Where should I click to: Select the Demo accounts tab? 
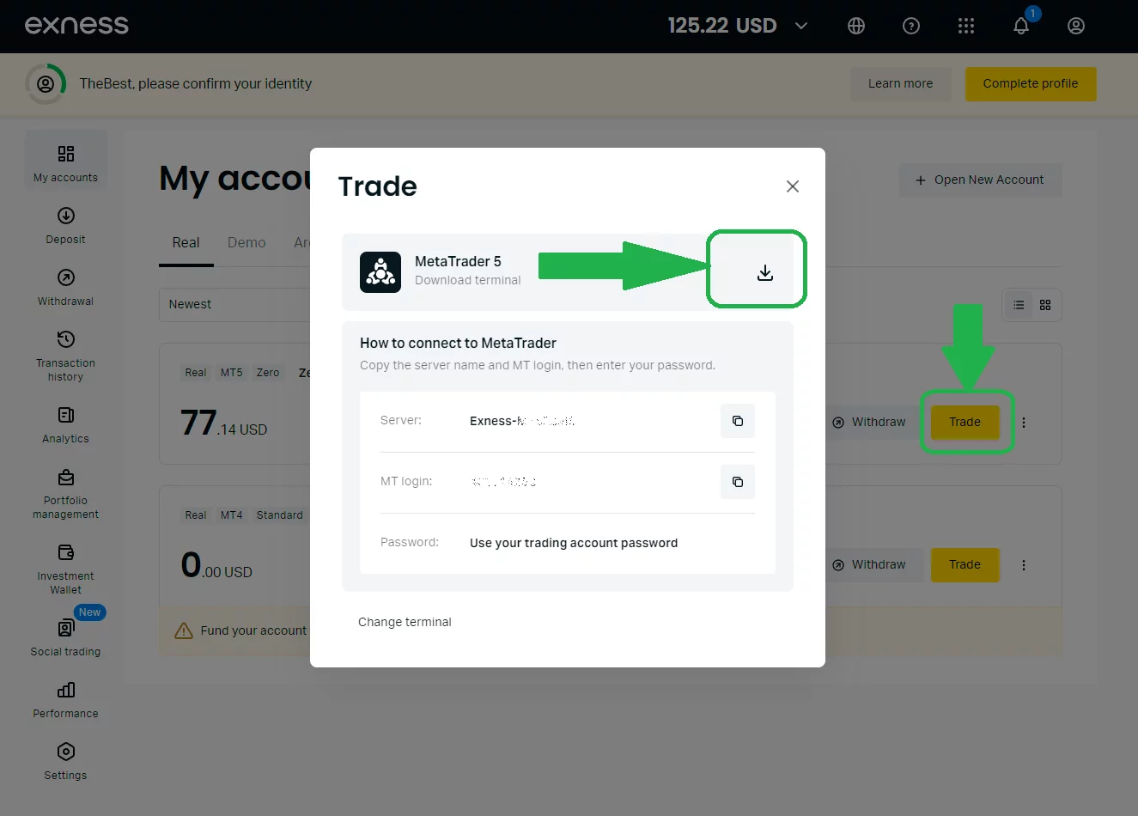click(x=246, y=242)
